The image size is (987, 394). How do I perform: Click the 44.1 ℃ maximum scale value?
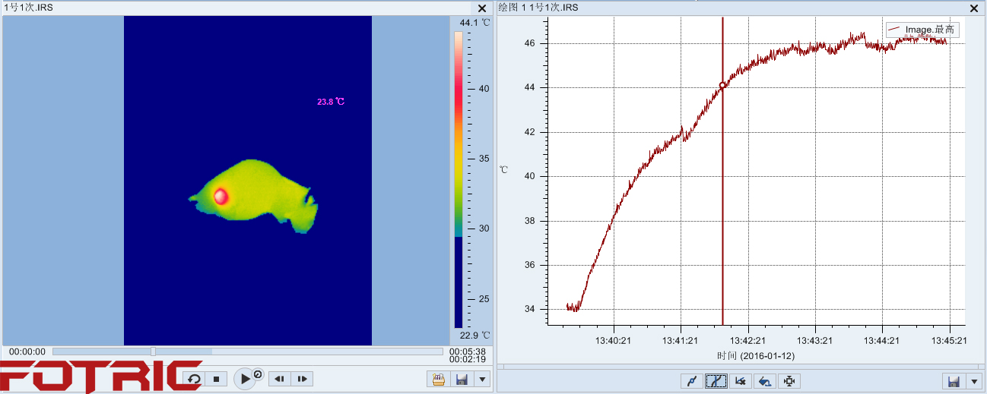[x=475, y=23]
